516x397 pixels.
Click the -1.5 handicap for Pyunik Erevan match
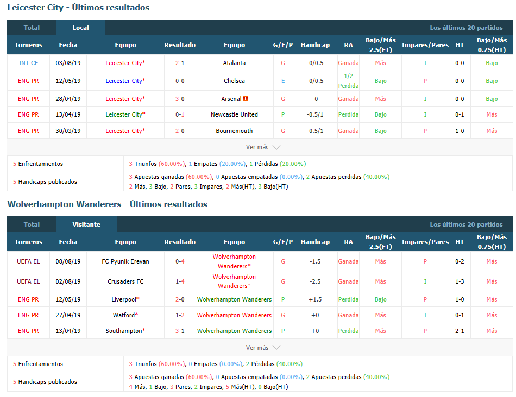coord(315,261)
